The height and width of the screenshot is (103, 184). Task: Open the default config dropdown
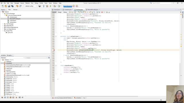[x=31, y=6]
